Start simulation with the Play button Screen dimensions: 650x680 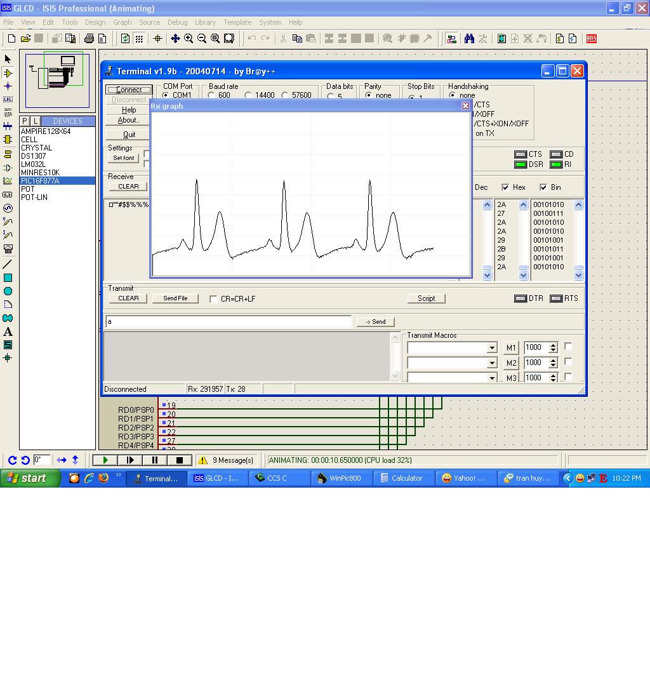tap(105, 460)
